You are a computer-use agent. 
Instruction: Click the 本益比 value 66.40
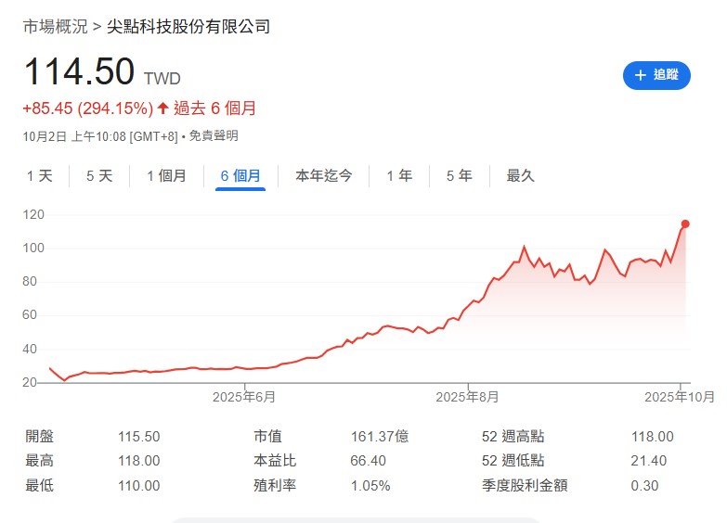(x=368, y=461)
